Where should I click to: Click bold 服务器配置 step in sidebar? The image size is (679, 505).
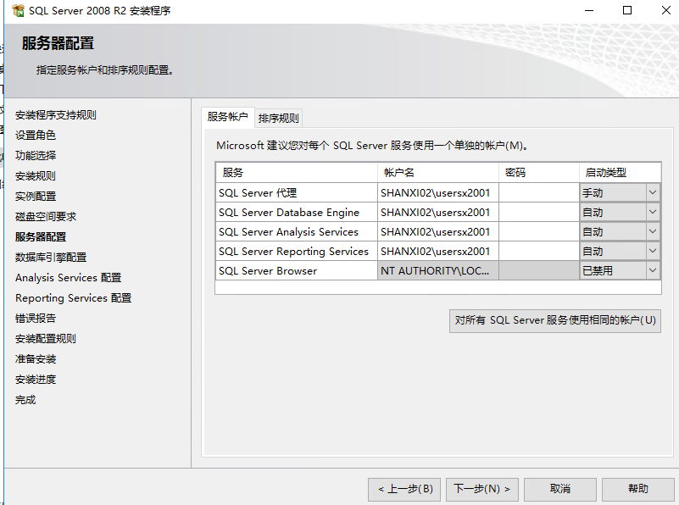click(x=41, y=237)
